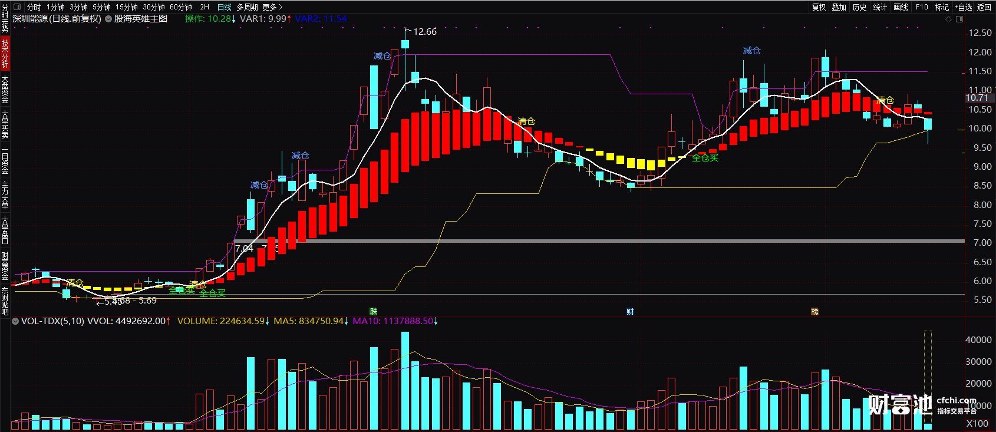Select the 3分钟 period
The image size is (996, 432).
click(79, 7)
